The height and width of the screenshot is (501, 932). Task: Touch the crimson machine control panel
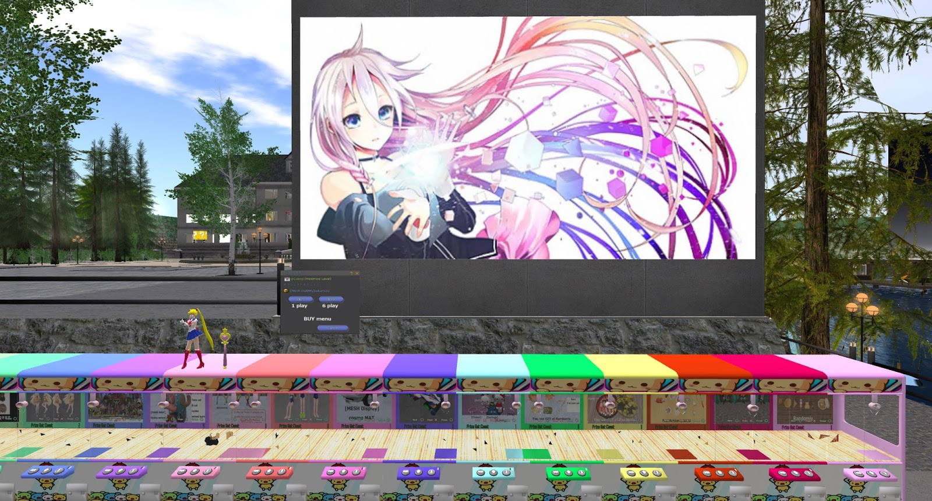click(795, 474)
